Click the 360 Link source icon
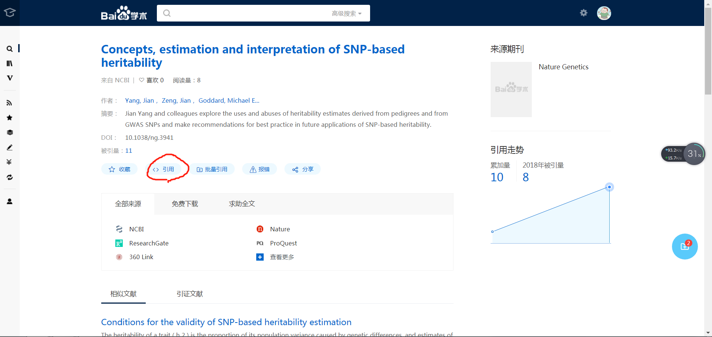This screenshot has height=337, width=712. [119, 257]
